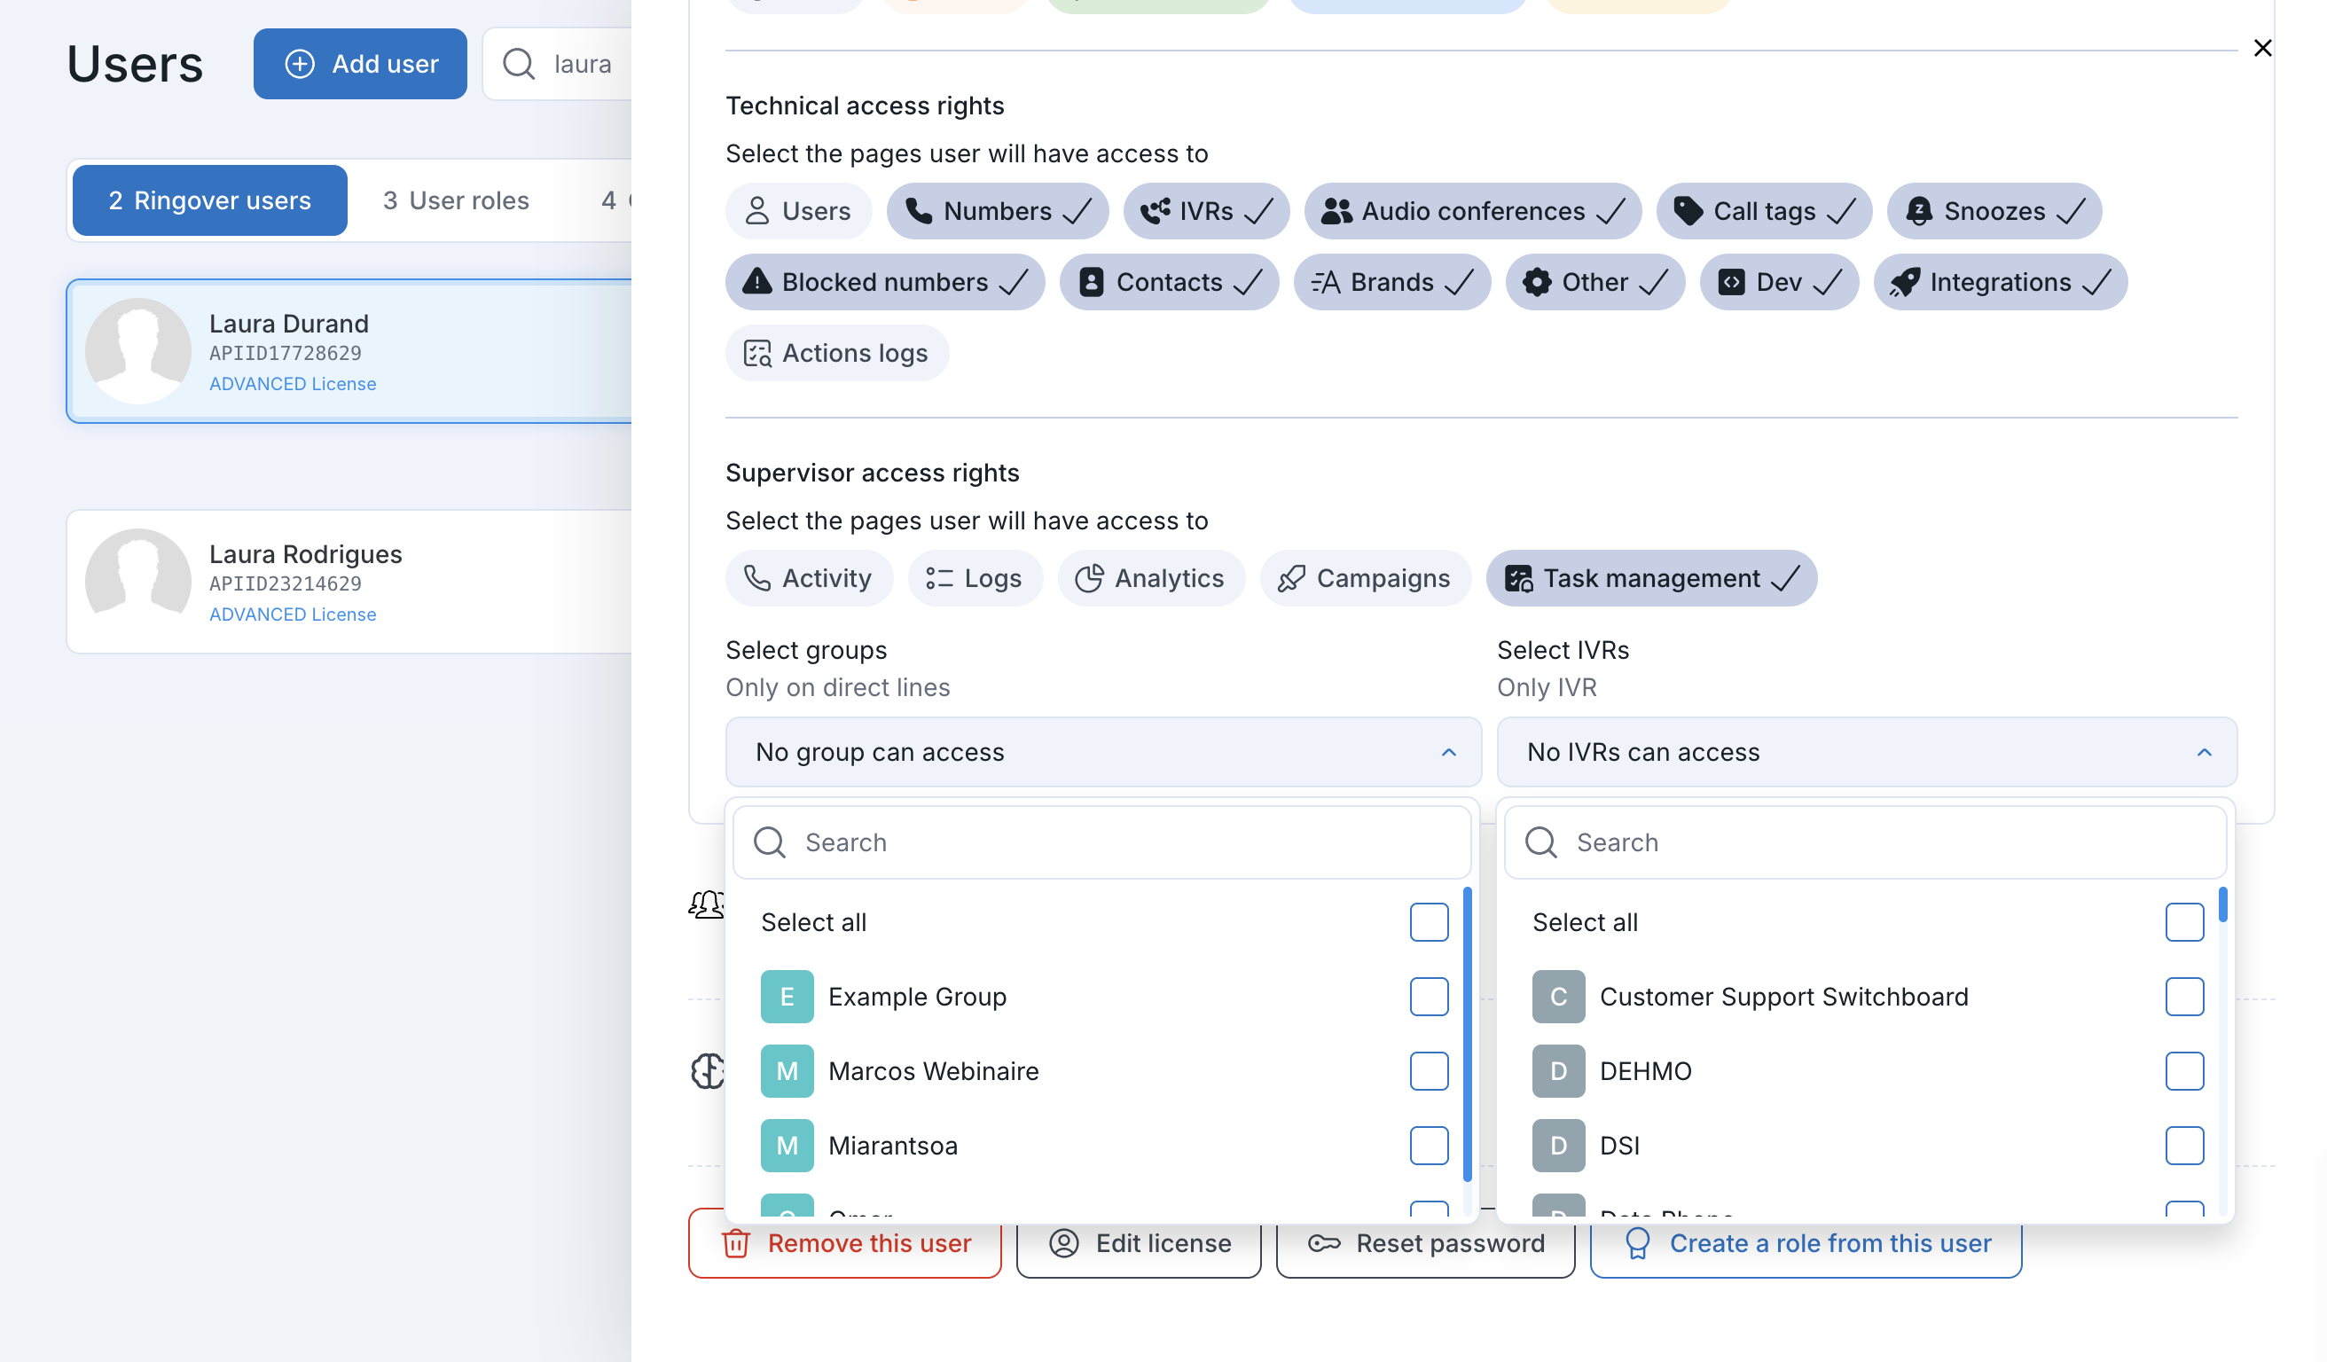Screen dimensions: 2327x1362
Task: Toggle the Brands access chip
Action: [x=1392, y=283]
